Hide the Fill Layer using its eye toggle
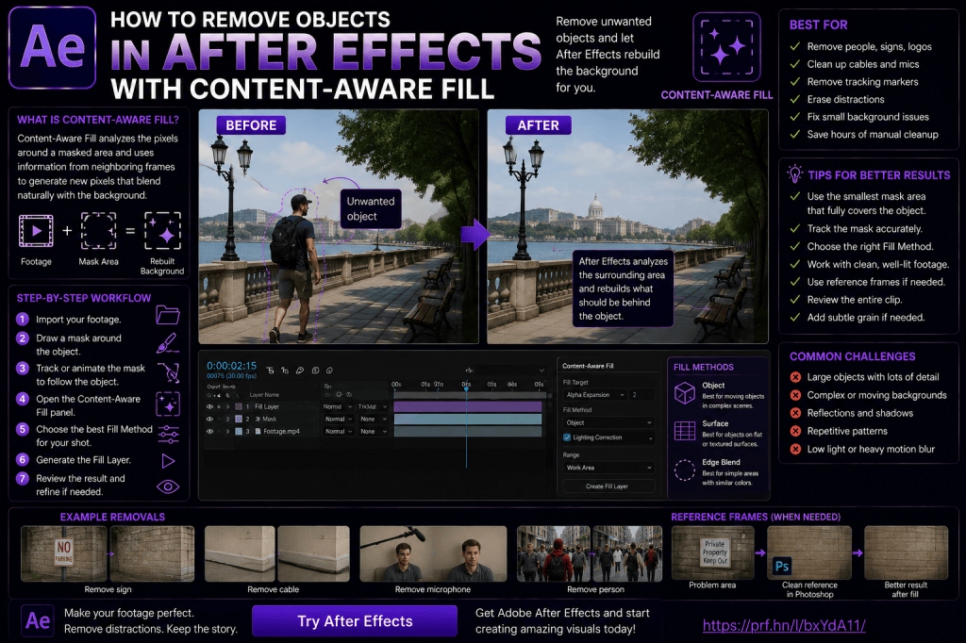966x643 pixels. pyautogui.click(x=209, y=406)
